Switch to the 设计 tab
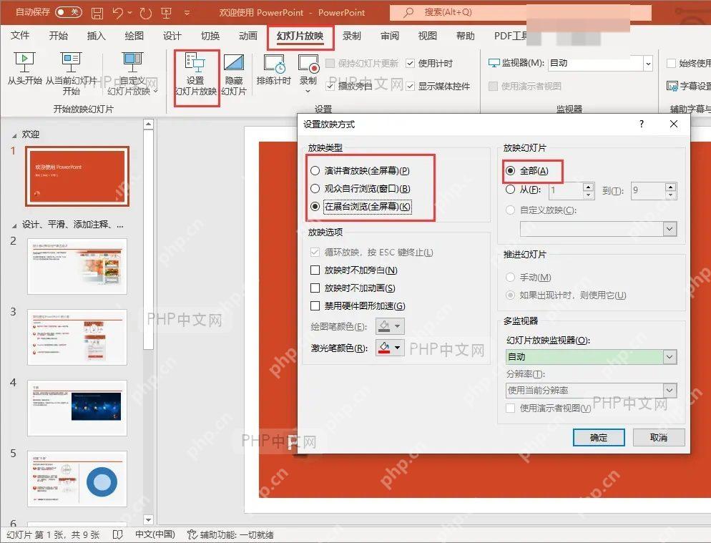 click(x=172, y=35)
